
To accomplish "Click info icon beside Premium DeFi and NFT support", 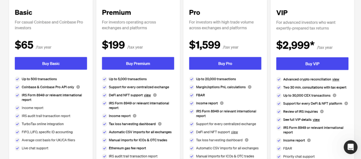I will pyautogui.click(x=155, y=95).
